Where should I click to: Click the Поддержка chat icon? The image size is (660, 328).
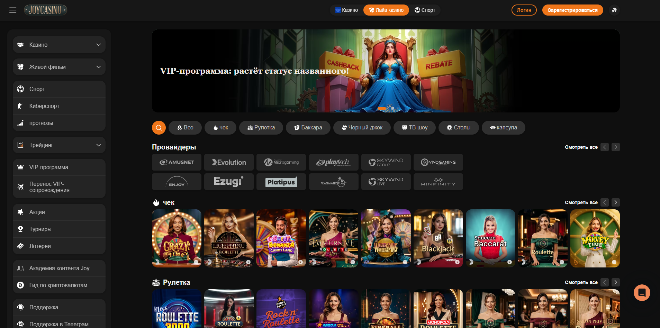(20, 307)
